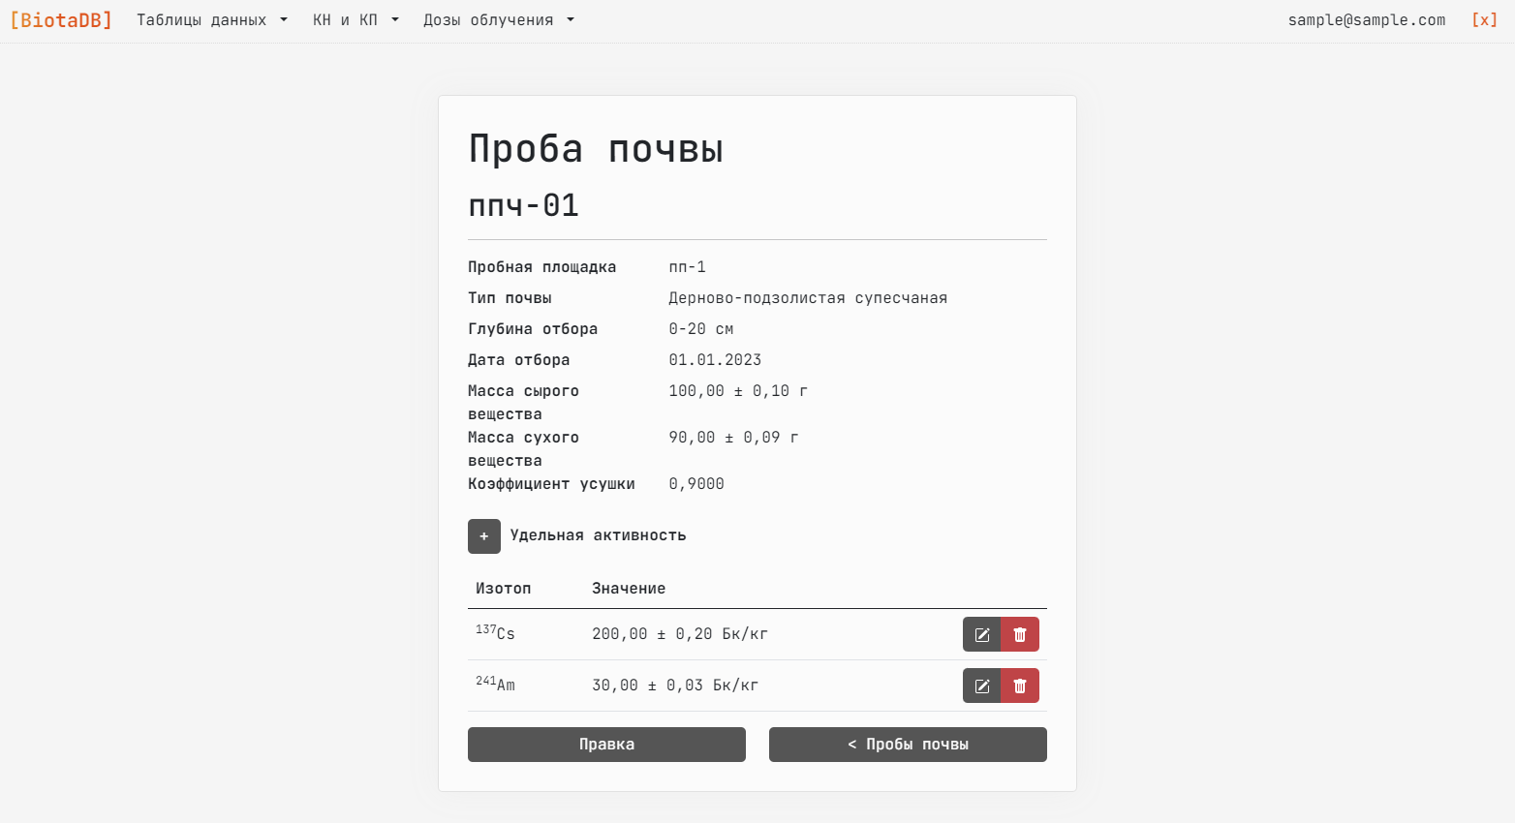Click the 01.01.2023 sampling date value
The height and width of the screenshot is (823, 1515).
coord(715,360)
